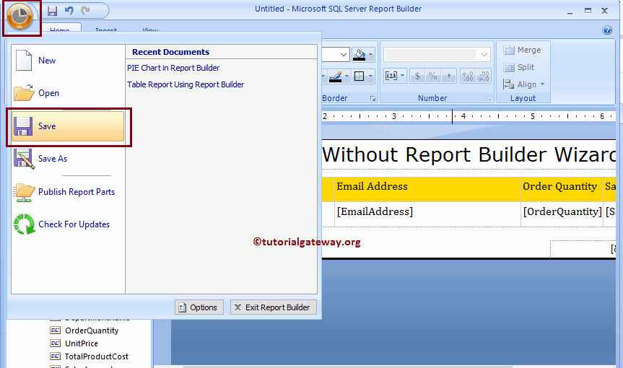623x368 pixels.
Task: Choose Open from the application menu
Action: pos(68,93)
